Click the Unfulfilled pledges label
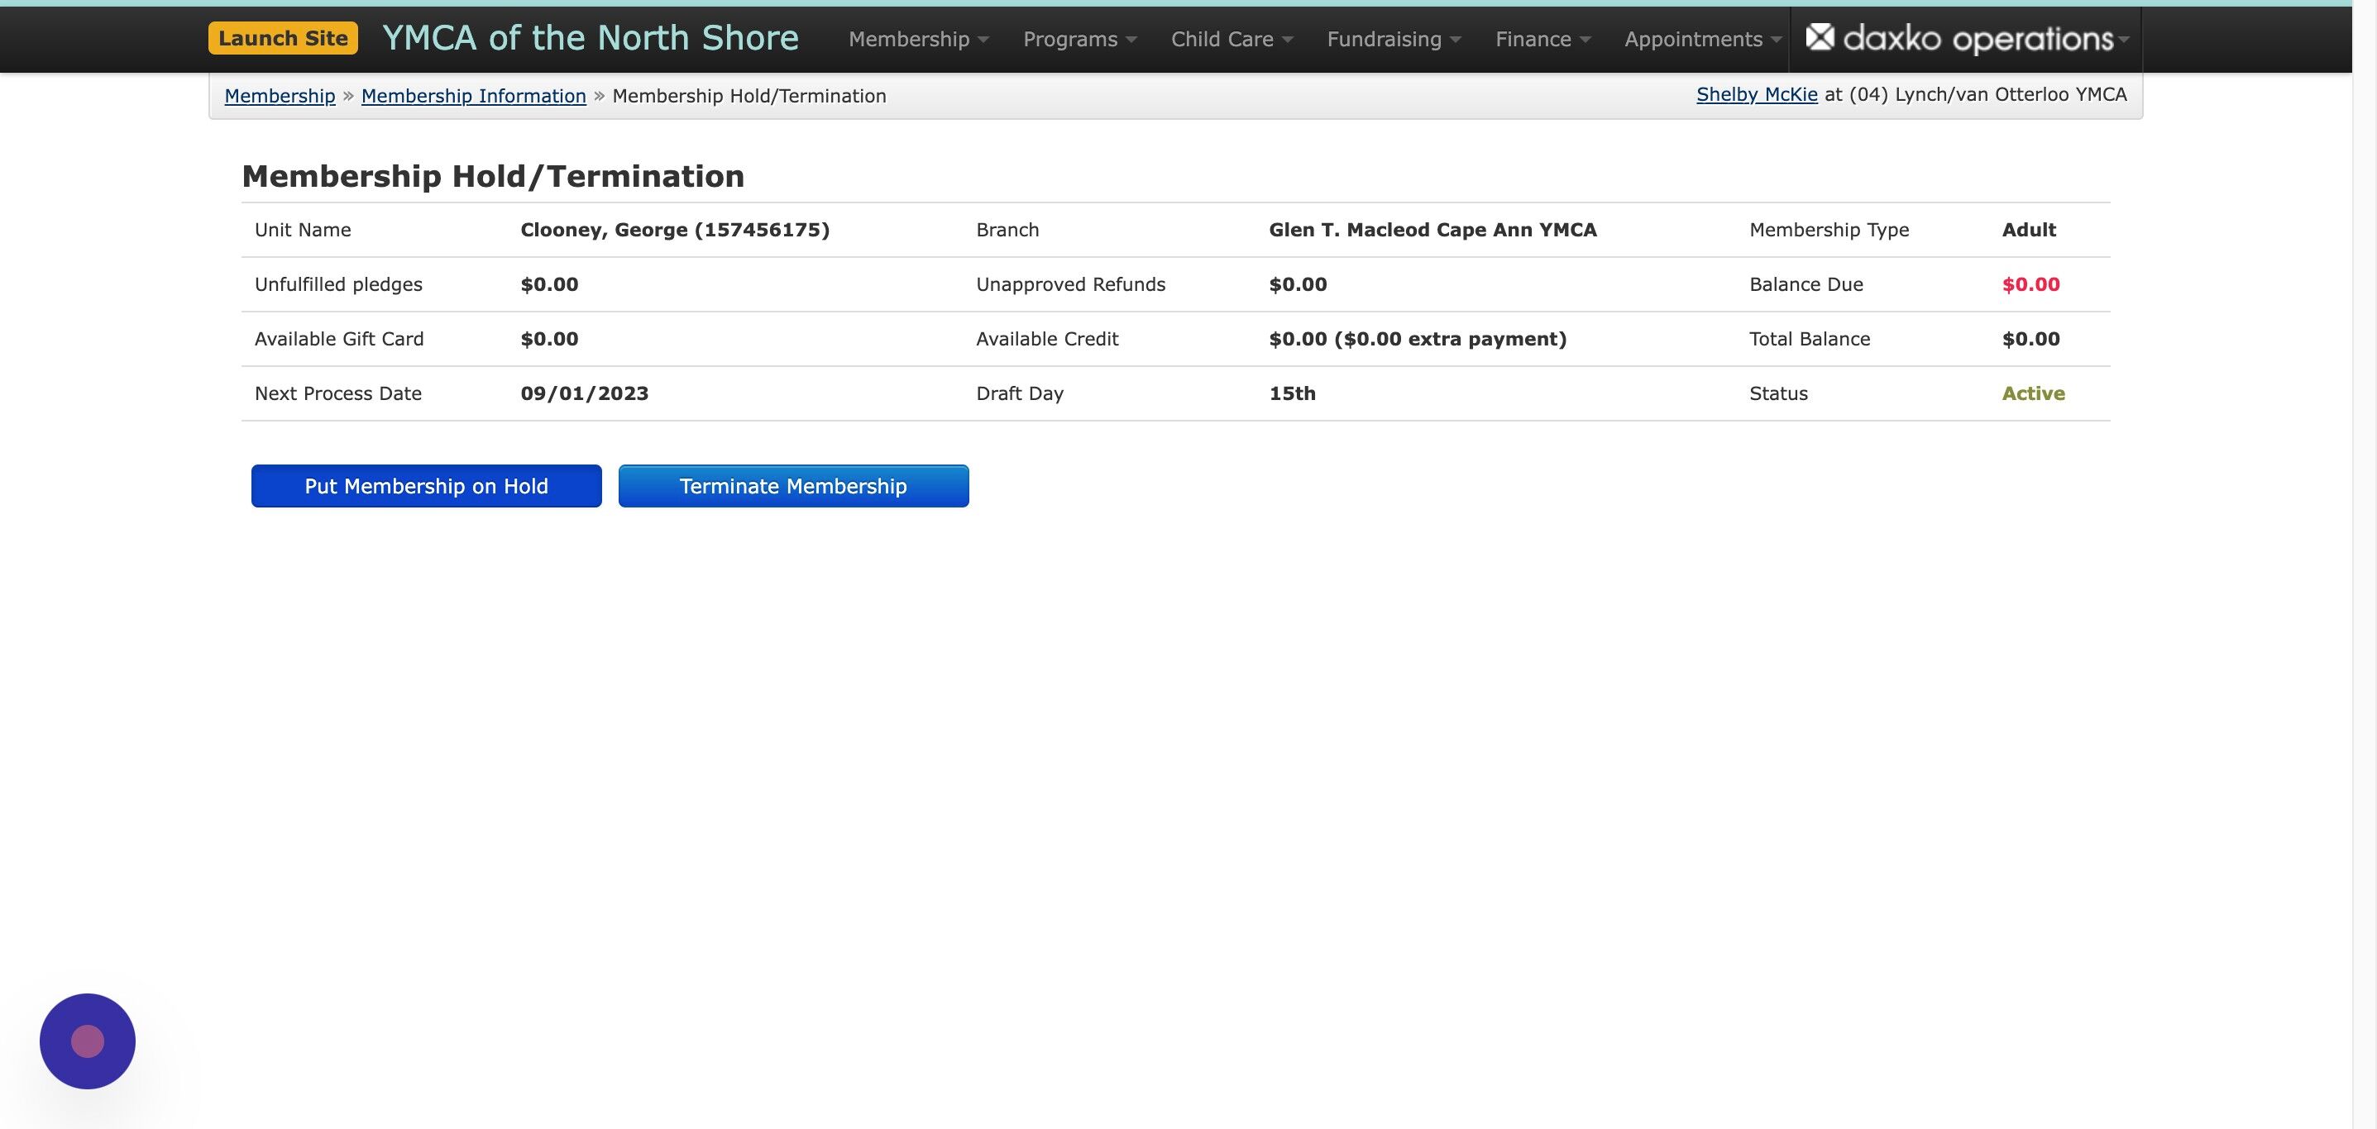The image size is (2377, 1129). 338,284
